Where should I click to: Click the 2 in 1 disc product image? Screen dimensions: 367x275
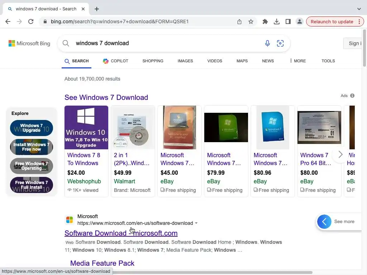133,127
